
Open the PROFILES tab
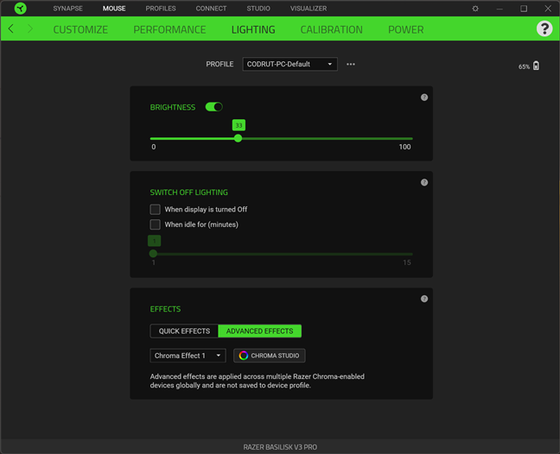(161, 9)
